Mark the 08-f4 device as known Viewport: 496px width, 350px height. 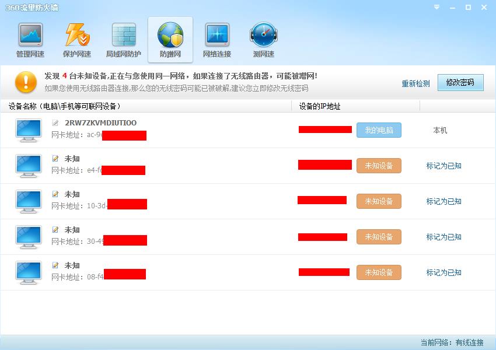pyautogui.click(x=443, y=272)
